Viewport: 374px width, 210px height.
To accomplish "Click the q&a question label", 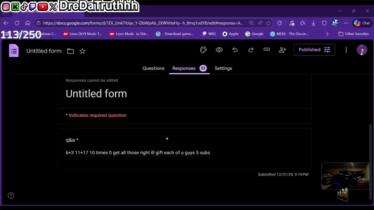I will 70,140.
